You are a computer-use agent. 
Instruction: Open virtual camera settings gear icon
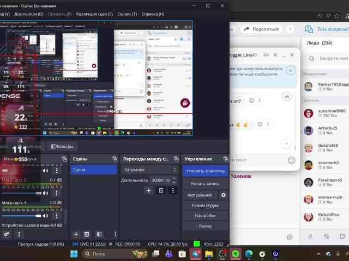click(x=223, y=195)
